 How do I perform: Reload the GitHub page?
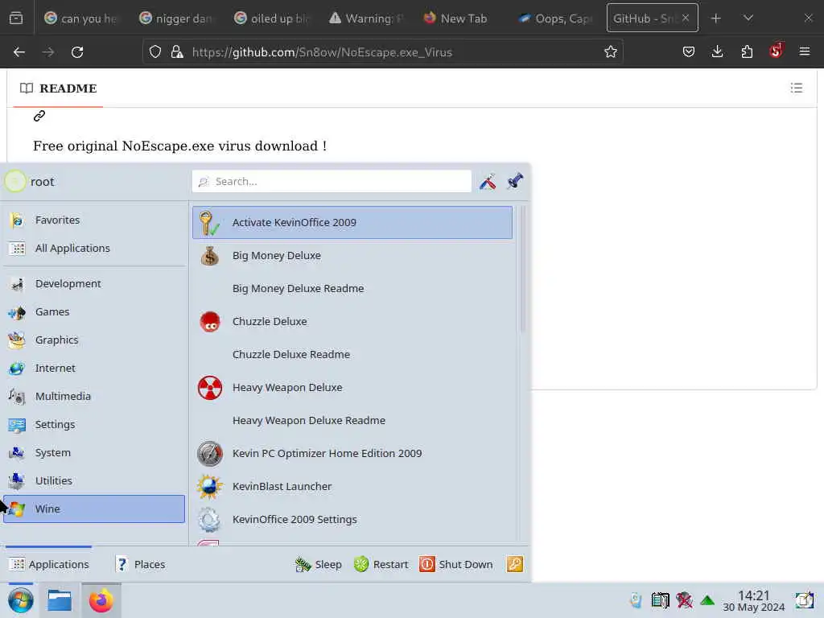tap(77, 52)
